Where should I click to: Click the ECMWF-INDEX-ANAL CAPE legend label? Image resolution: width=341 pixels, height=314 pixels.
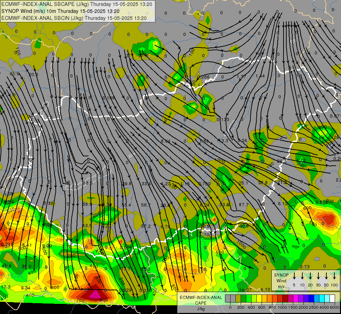[201, 300]
